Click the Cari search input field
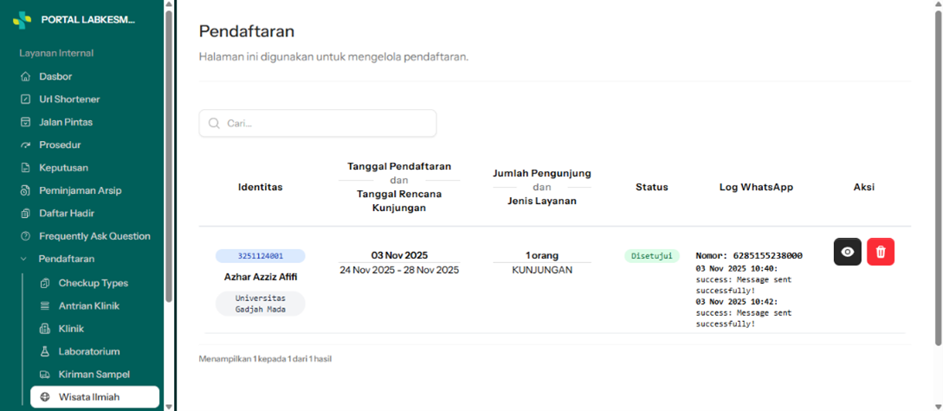Image resolution: width=943 pixels, height=411 pixels. (318, 123)
